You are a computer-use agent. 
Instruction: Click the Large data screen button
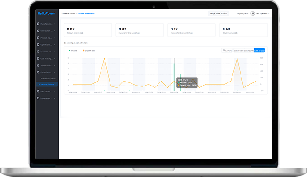pyautogui.click(x=219, y=13)
